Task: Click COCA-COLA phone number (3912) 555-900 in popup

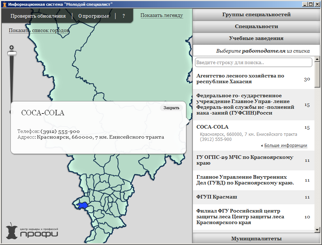Action: 60,131
